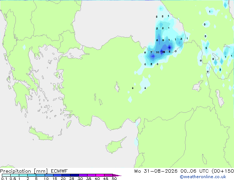This screenshot has height=180, width=234.
Task: Click the '00..06 UTC' time range text
Action: pyautogui.click(x=194, y=171)
